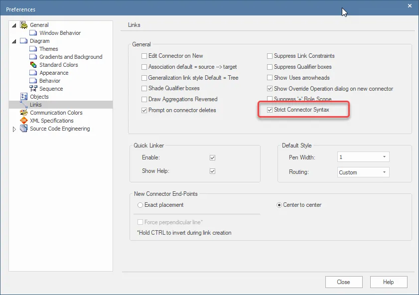Select Exact placement radio button
This screenshot has width=419, height=295.
(x=140, y=205)
